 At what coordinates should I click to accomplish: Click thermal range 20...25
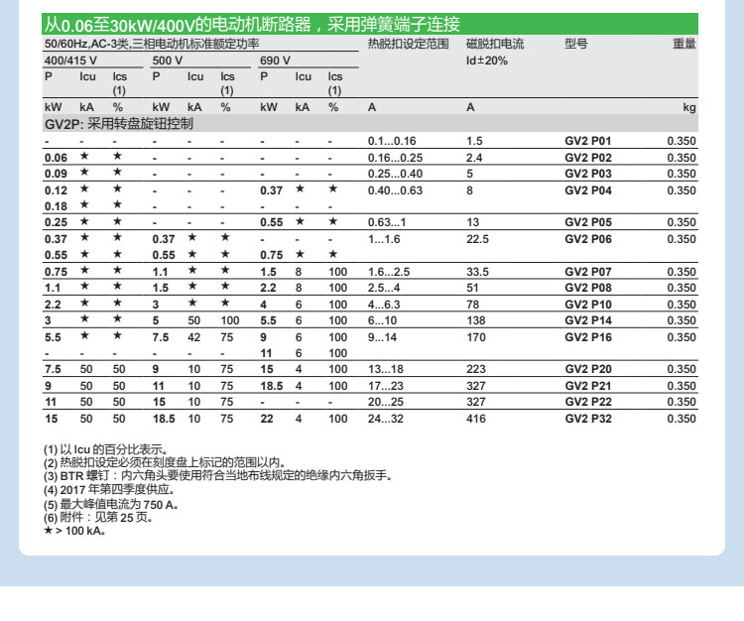385,402
